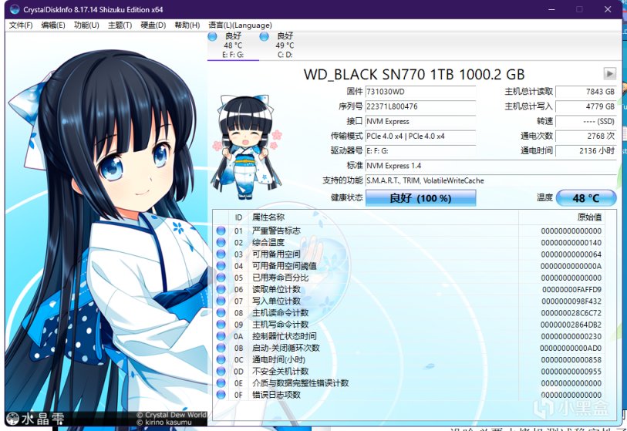Click raw value 000000098F432
627x431 pixels.
pyautogui.click(x=571, y=301)
